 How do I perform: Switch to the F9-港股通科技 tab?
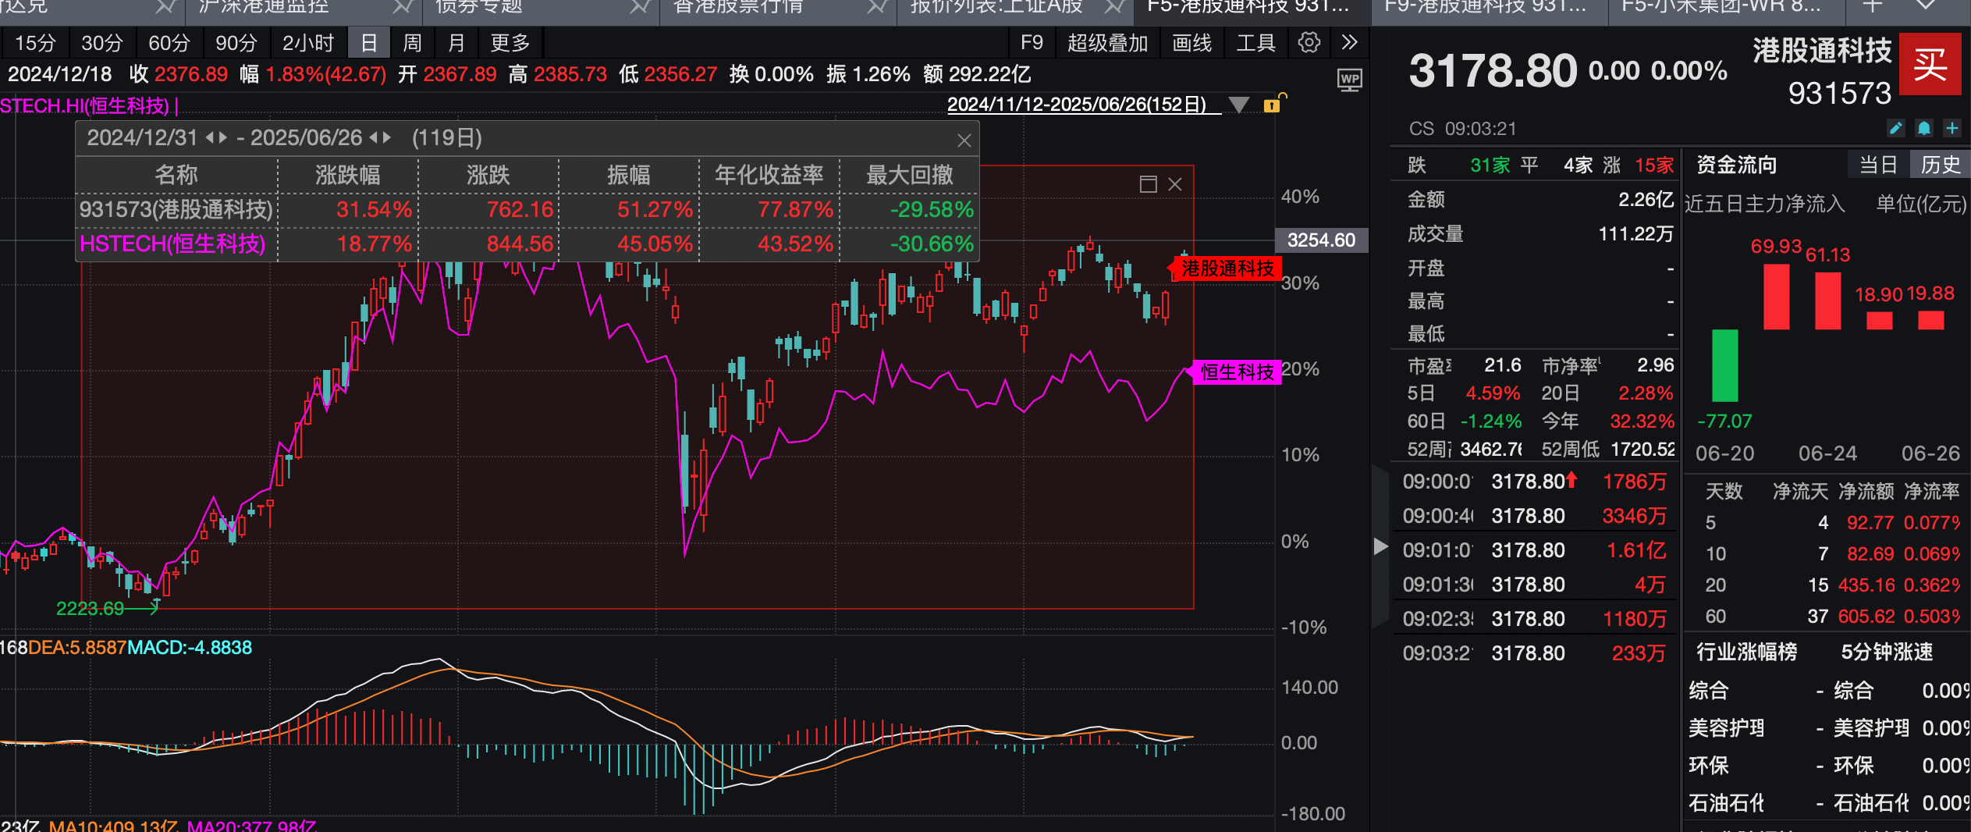[1490, 9]
